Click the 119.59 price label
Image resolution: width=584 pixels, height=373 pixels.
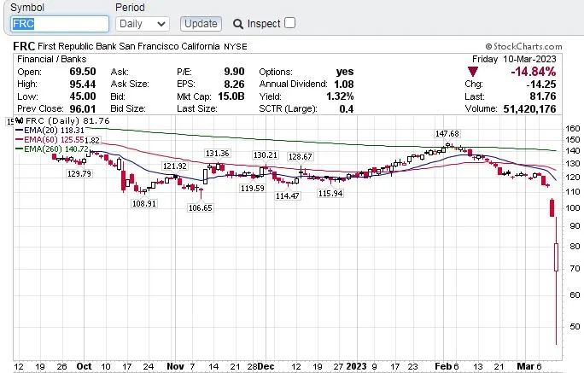(253, 189)
